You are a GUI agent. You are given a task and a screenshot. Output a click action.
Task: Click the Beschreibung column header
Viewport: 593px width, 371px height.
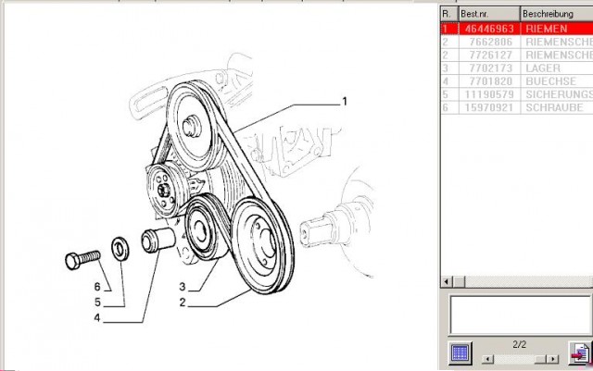[x=554, y=14]
